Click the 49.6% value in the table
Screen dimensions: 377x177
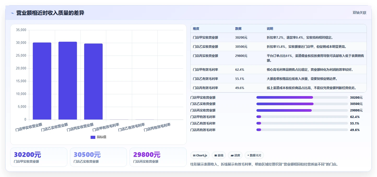pyautogui.click(x=240, y=88)
